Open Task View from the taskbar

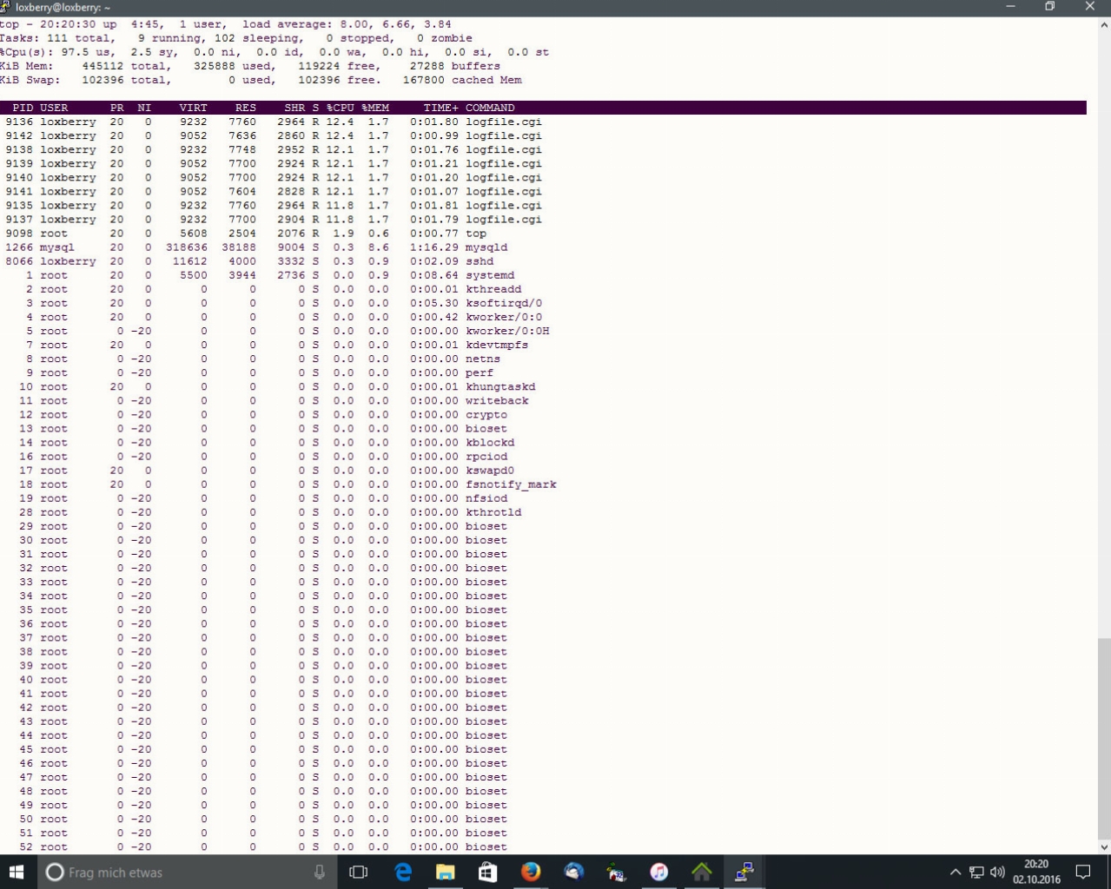(x=358, y=872)
